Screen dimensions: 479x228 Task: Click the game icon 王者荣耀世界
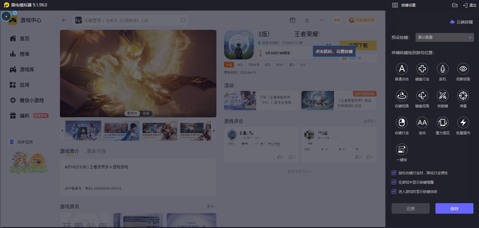[x=239, y=45]
